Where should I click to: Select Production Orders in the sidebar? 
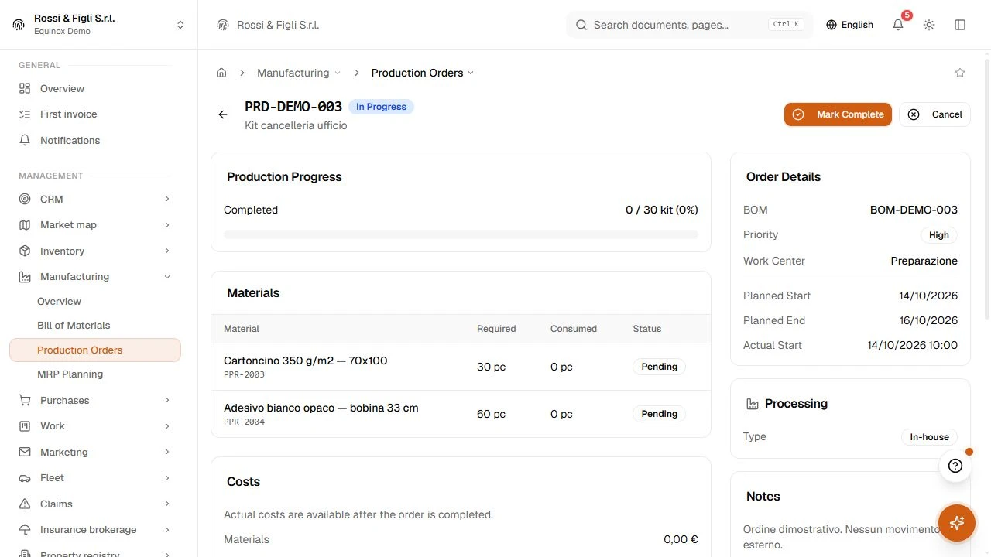click(x=95, y=350)
